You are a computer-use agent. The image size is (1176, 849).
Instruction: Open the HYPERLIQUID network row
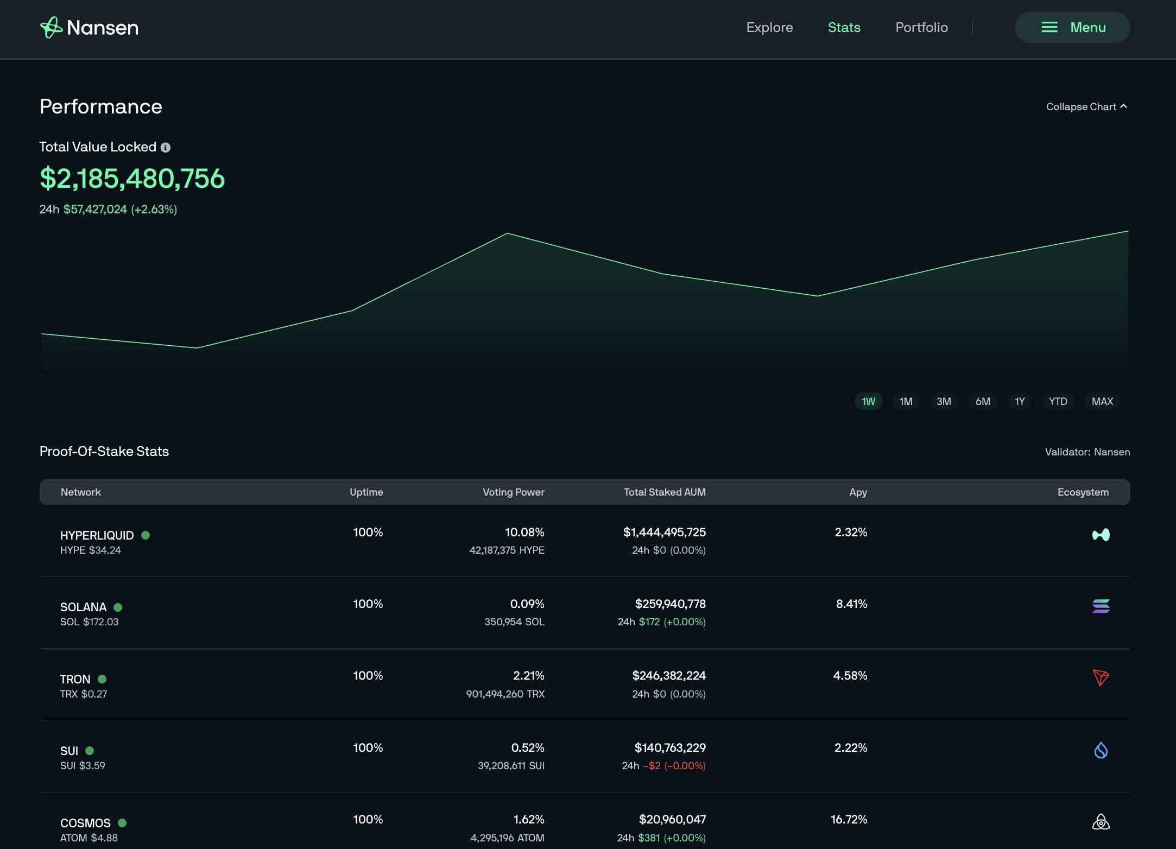click(585, 541)
